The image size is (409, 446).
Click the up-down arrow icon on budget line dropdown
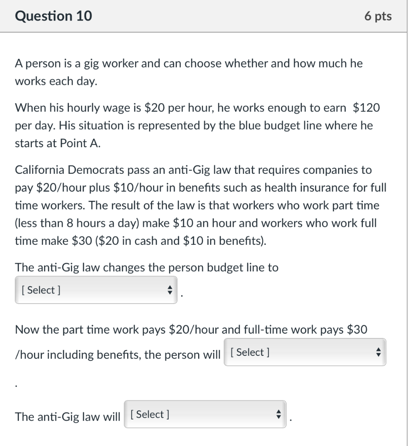pyautogui.click(x=170, y=290)
